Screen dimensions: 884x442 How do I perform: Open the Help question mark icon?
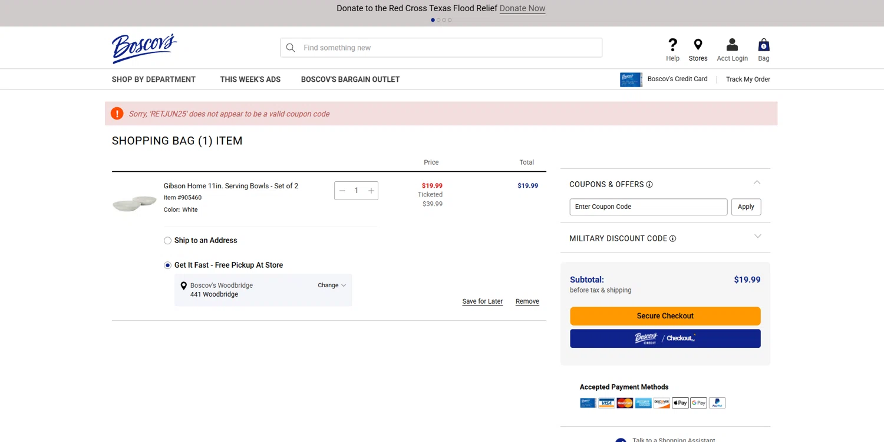(x=672, y=45)
